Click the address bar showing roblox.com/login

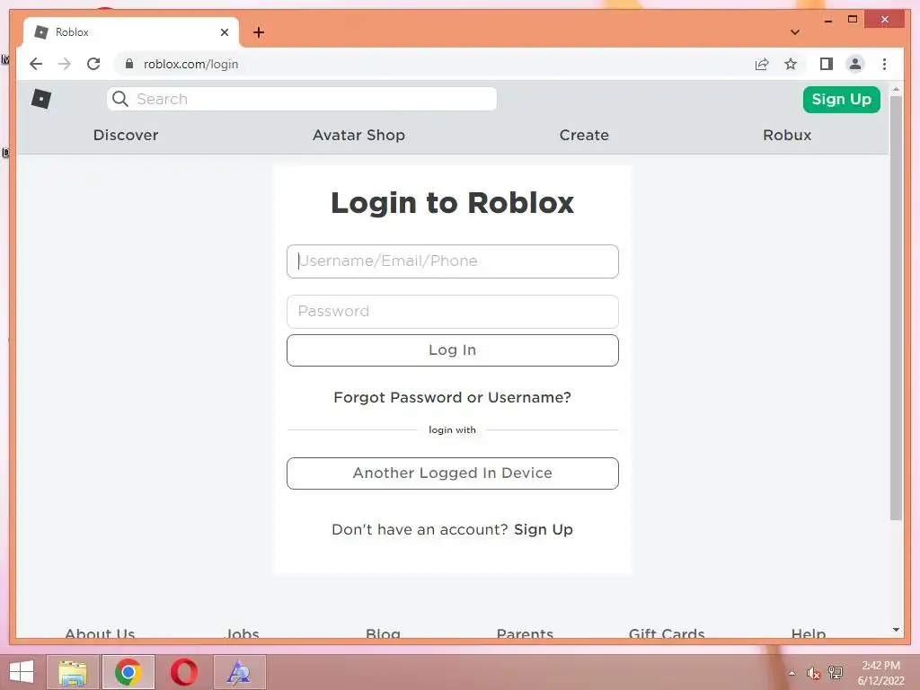coord(434,64)
